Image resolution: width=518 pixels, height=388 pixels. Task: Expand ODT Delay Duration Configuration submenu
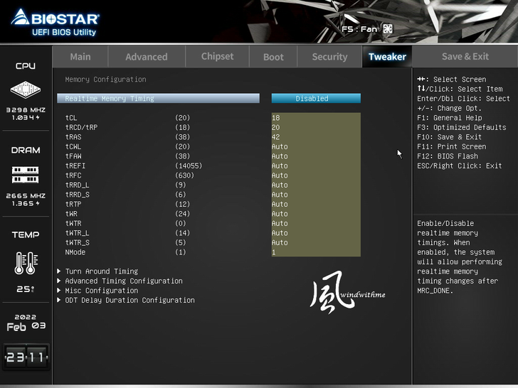125,300
